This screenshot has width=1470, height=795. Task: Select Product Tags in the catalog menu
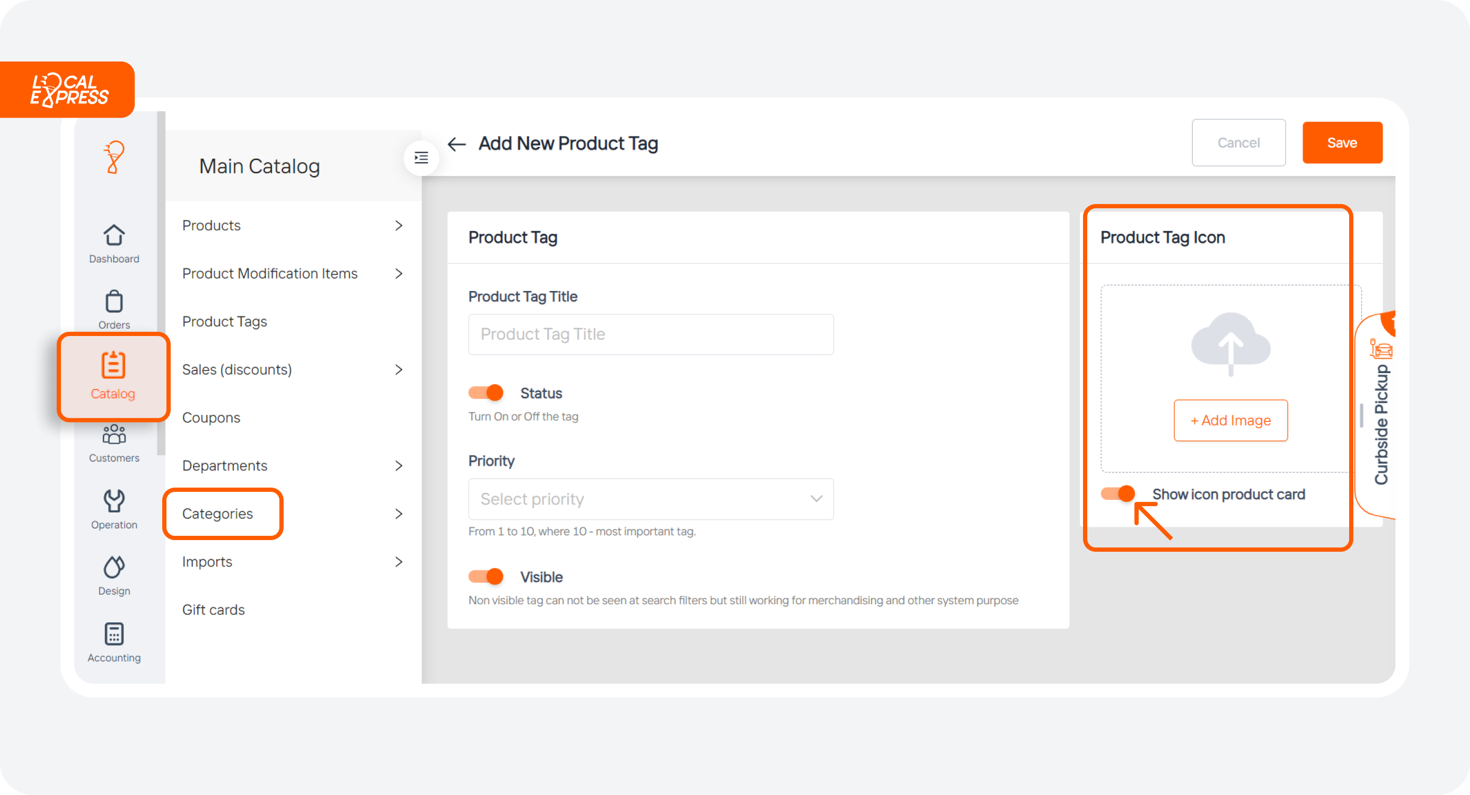click(224, 321)
